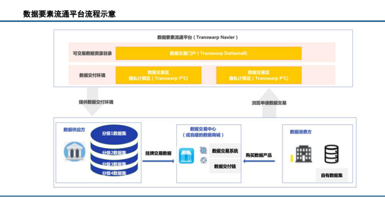The height and width of the screenshot is (198, 385).
Task: Click the 数据供应方 heading
Action: point(74,129)
